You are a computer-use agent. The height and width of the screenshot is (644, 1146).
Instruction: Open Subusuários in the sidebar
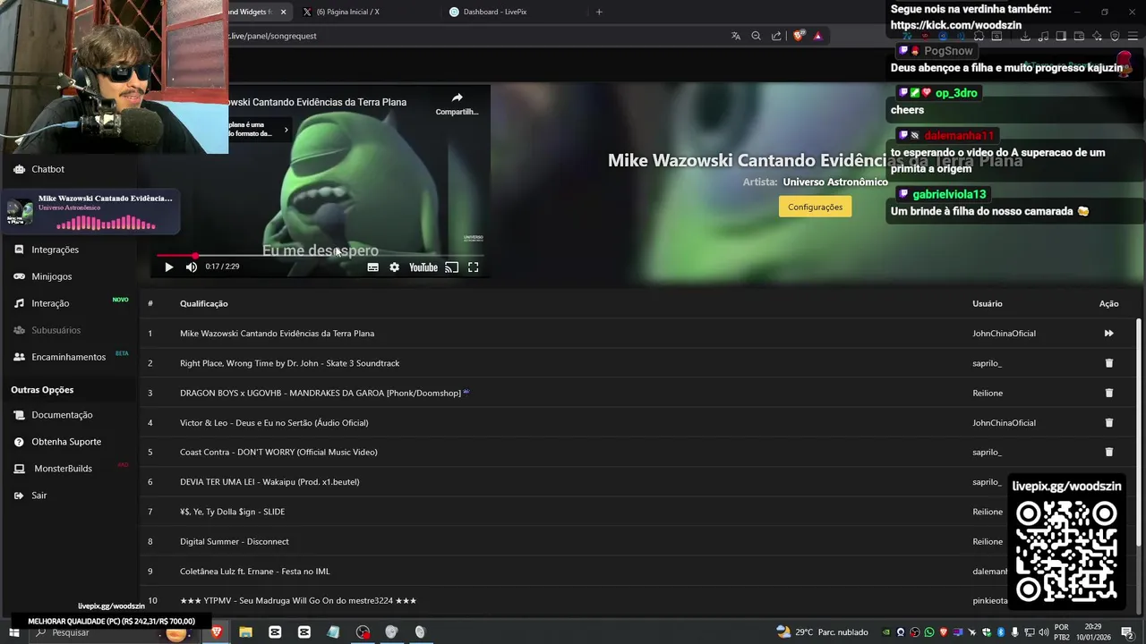56,330
